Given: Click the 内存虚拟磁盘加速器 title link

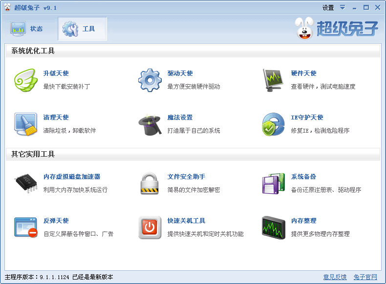Looking at the screenshot, I should (72, 177).
